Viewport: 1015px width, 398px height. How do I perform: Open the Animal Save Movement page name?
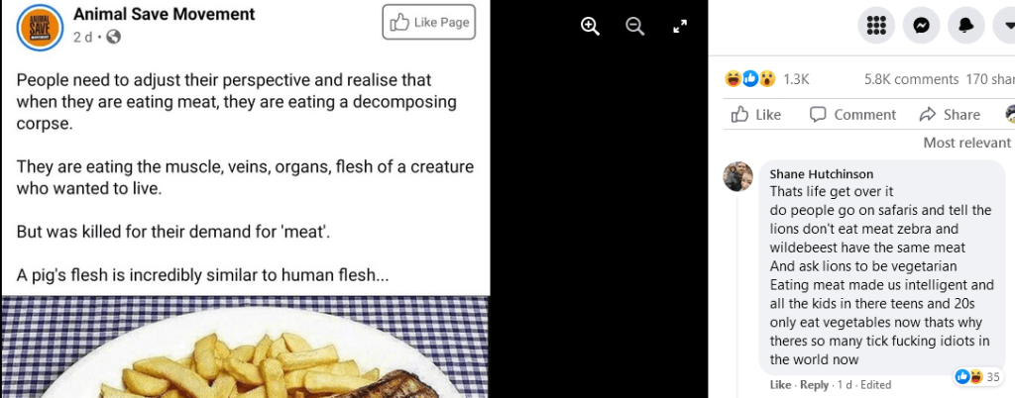coord(164,15)
